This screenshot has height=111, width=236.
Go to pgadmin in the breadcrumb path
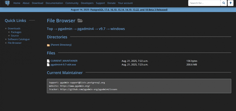(x=65, y=29)
